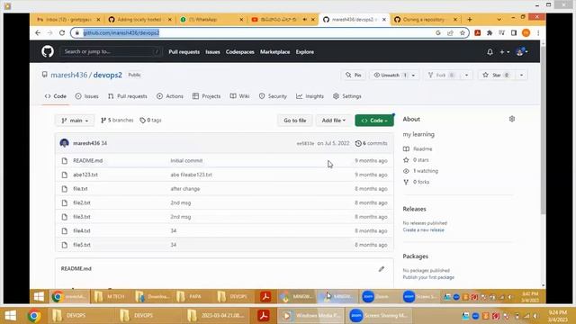Image resolution: width=576 pixels, height=324 pixels.
Task: Expand the Add file dropdown
Action: (x=334, y=121)
